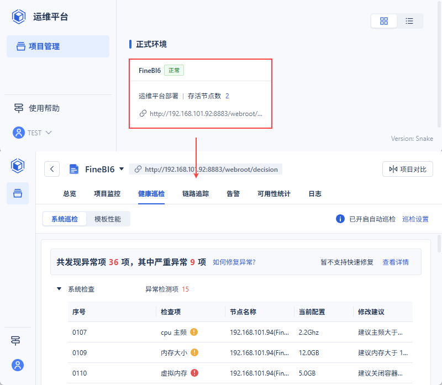Image resolution: width=442 pixels, height=385 pixels.
Task: Click suggestion 建议内存大于 1...
Action: click(383, 352)
